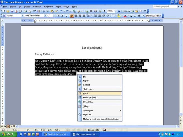Choose Afsnit... in the context menu

(87, 93)
